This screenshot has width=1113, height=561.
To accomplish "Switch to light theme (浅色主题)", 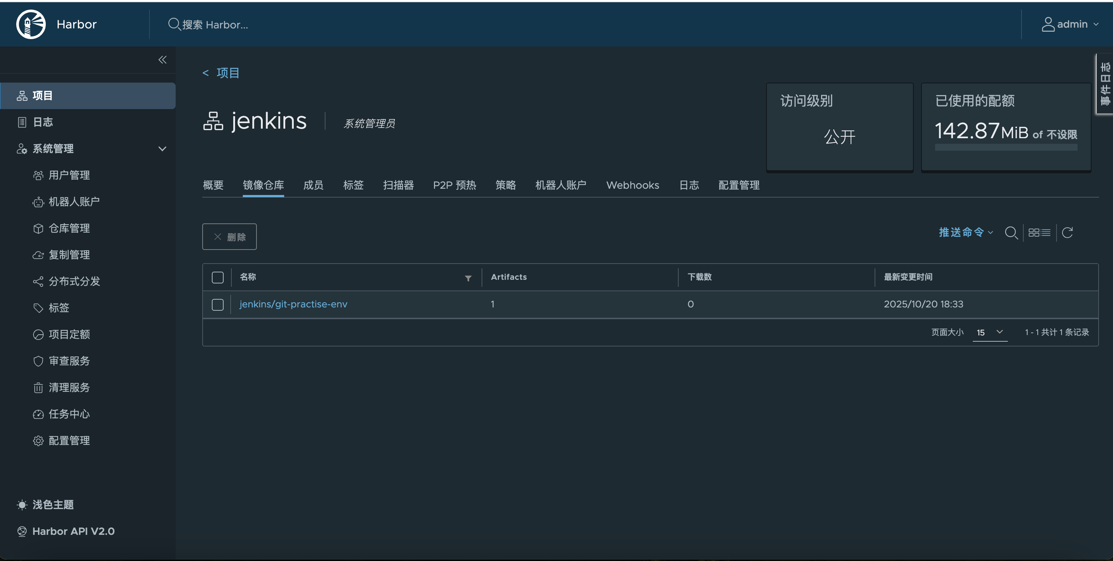I will pyautogui.click(x=53, y=504).
